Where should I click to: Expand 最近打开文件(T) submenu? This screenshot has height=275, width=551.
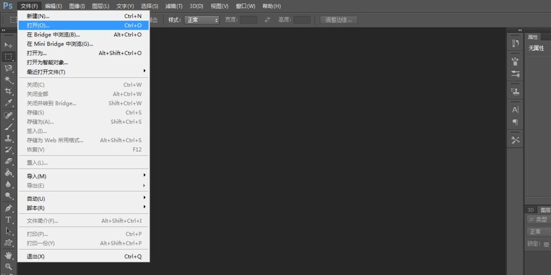tap(84, 72)
